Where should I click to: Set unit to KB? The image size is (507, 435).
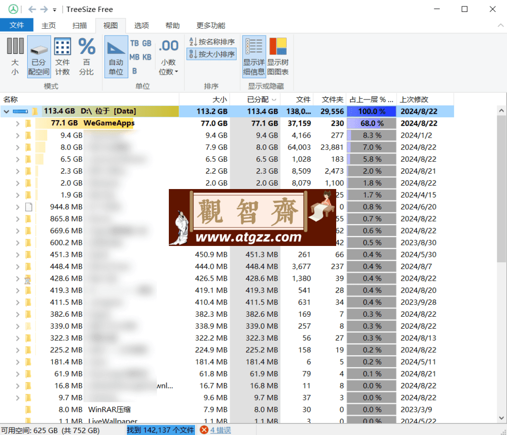tap(147, 57)
